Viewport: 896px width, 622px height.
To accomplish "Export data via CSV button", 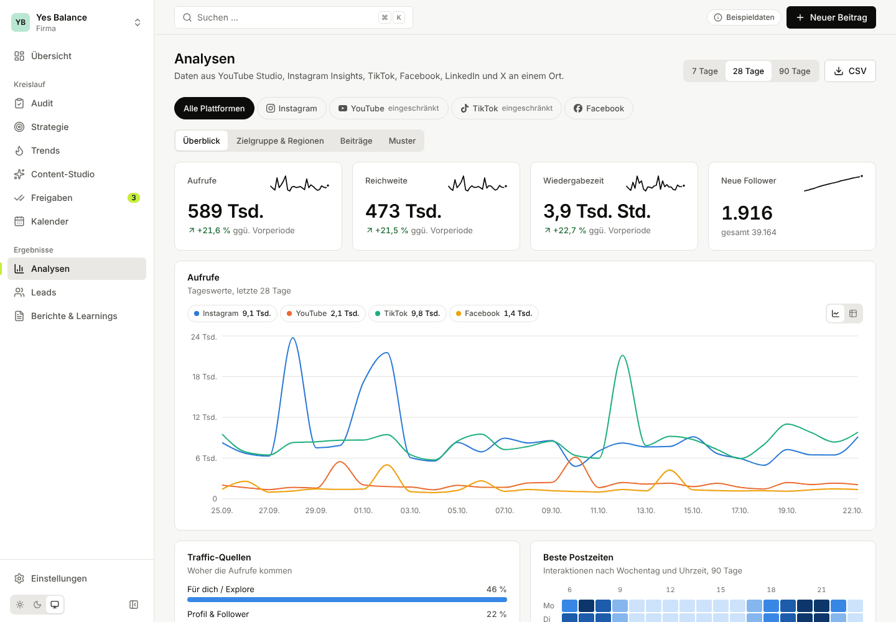I will pos(850,71).
